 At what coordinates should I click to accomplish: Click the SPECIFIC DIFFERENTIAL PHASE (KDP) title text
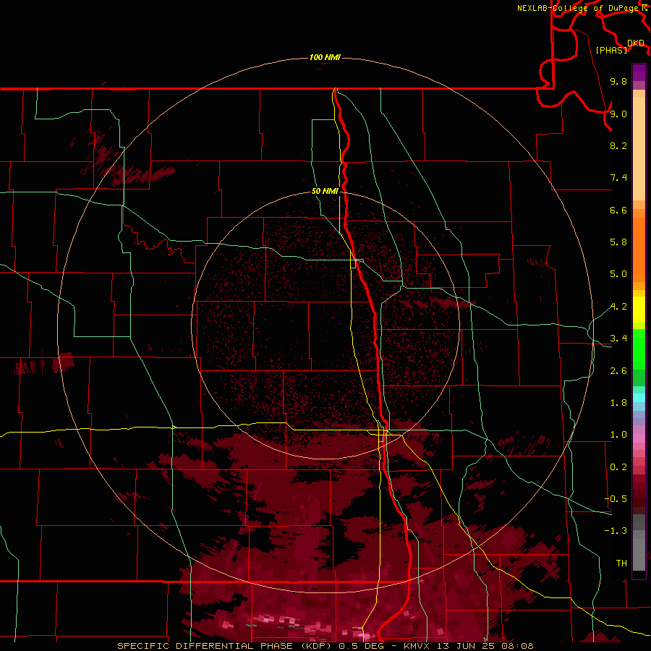click(x=226, y=646)
